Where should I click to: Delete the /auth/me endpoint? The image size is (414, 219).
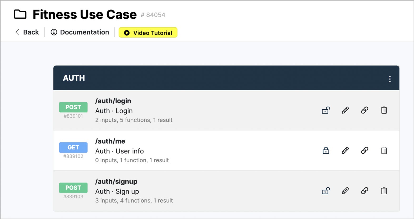pos(384,150)
